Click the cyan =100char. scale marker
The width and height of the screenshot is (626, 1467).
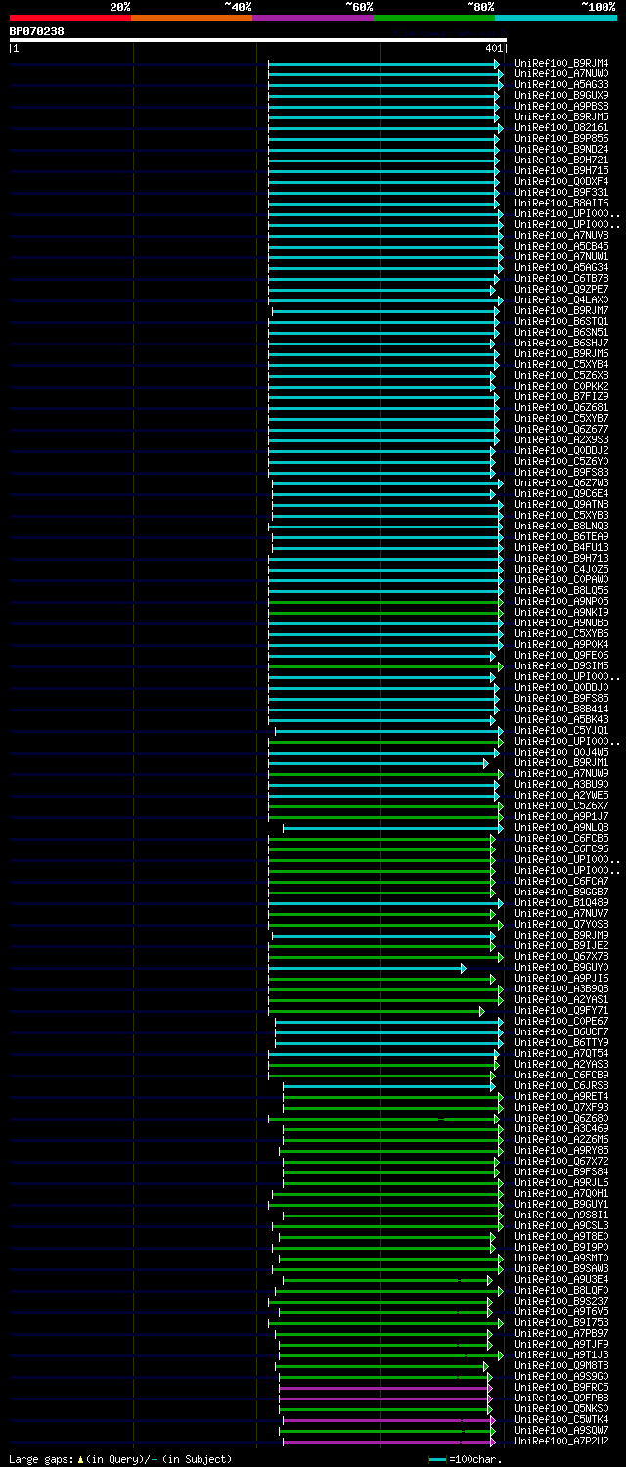coord(437,1459)
